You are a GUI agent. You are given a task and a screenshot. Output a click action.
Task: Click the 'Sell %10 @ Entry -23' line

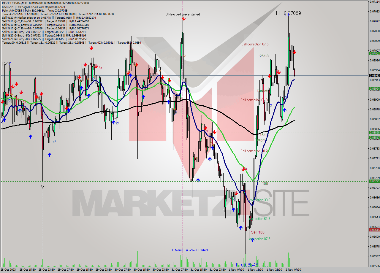tap(45, 32)
